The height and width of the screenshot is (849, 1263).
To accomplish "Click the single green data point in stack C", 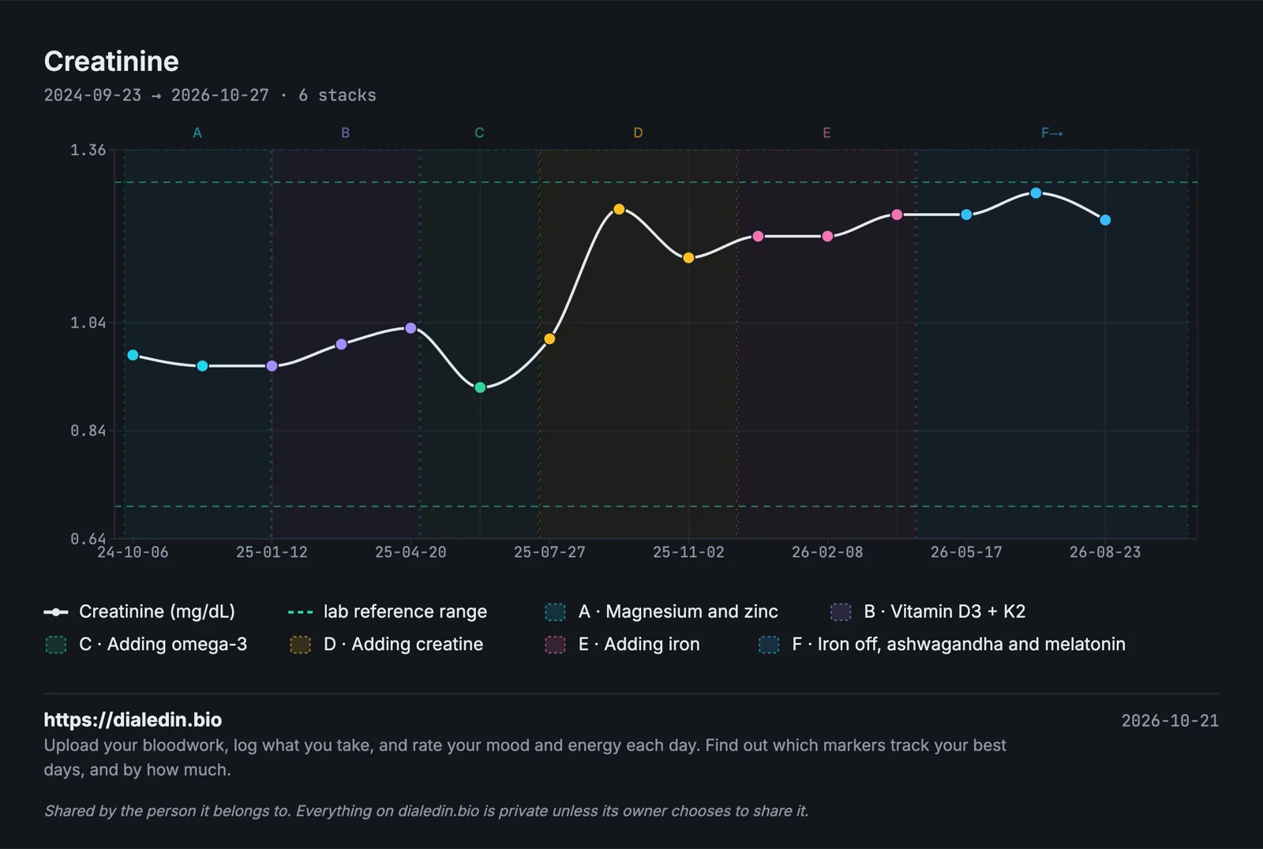I will (x=480, y=387).
